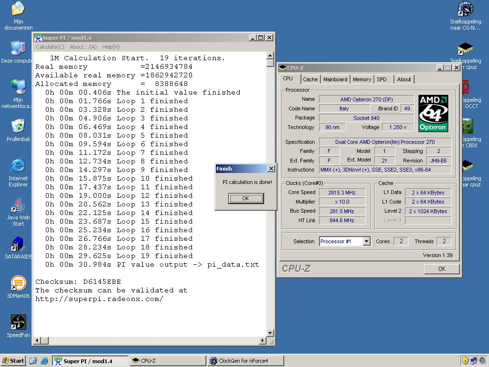
Task: Click the Voltage value 1.250 v
Action: 398,127
